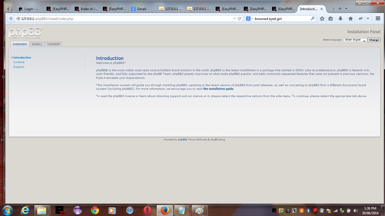385x216 pixels.
Task: Go to the home page icon
Action: click(x=351, y=19)
